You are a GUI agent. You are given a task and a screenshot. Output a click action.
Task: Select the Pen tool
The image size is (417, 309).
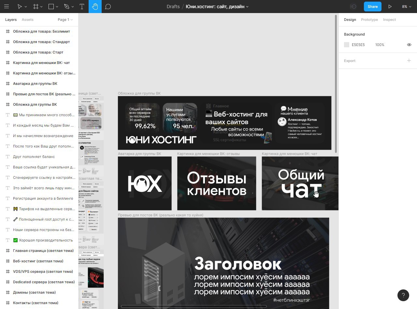(x=66, y=7)
